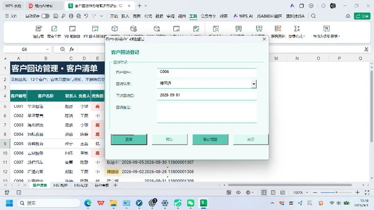Image resolution: width=374 pixels, height=210 pixels.
Task: Switch to normal view in status bar
Action: click(x=264, y=192)
